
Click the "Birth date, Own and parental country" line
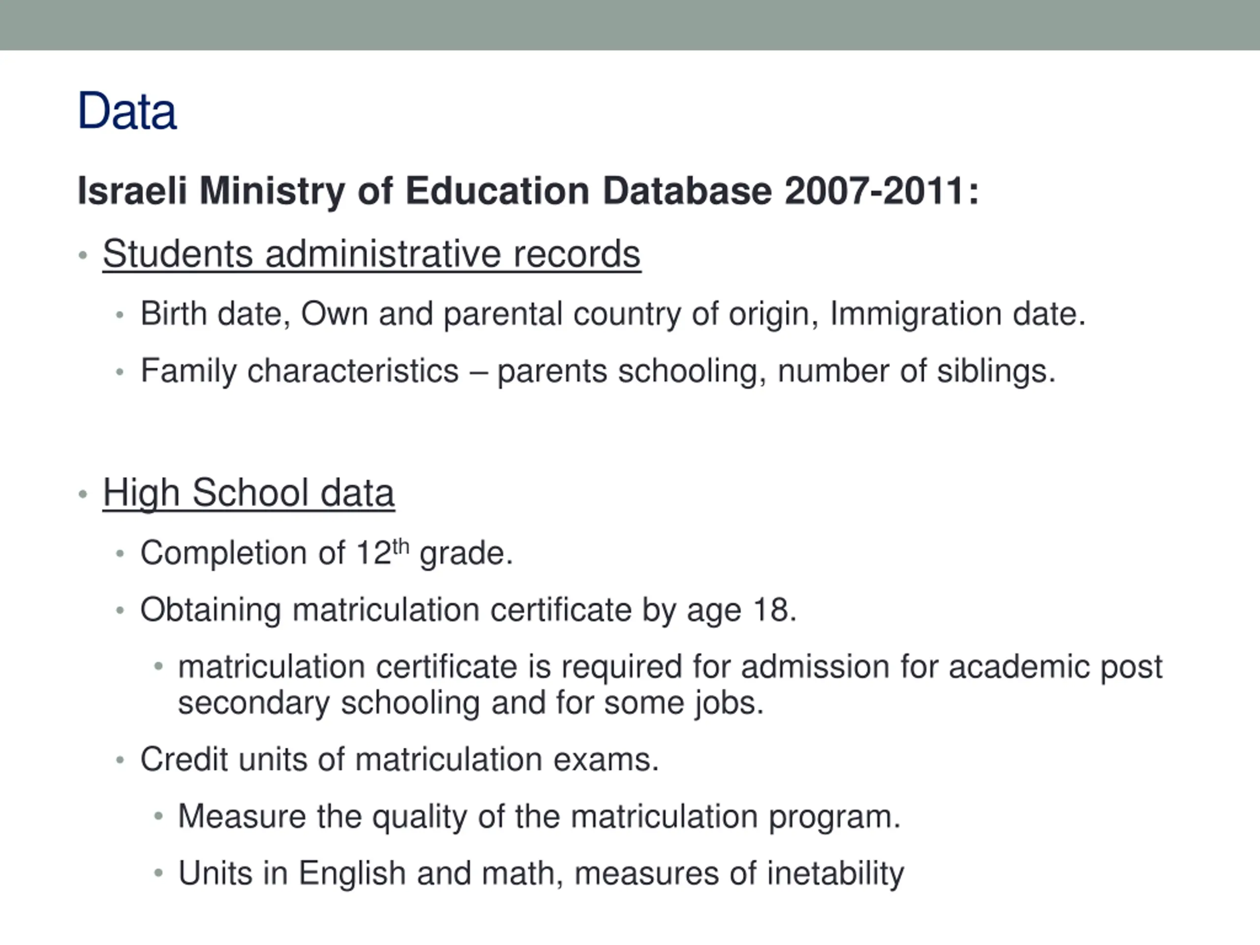[x=612, y=314]
